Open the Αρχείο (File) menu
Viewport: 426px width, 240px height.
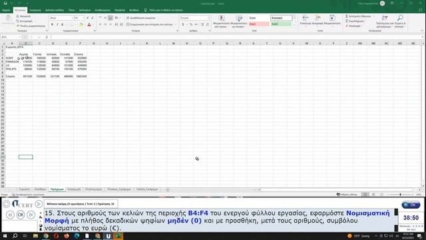pyautogui.click(x=6, y=10)
